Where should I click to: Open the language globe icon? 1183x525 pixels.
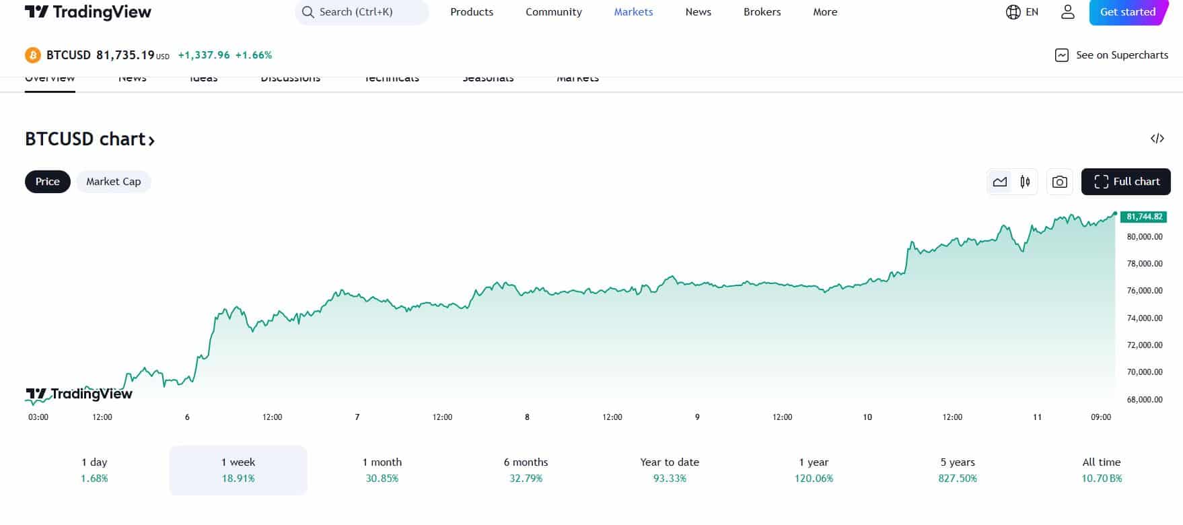click(x=1013, y=12)
